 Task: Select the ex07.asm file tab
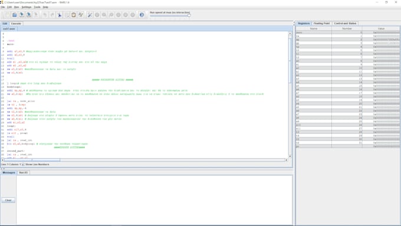point(9,29)
